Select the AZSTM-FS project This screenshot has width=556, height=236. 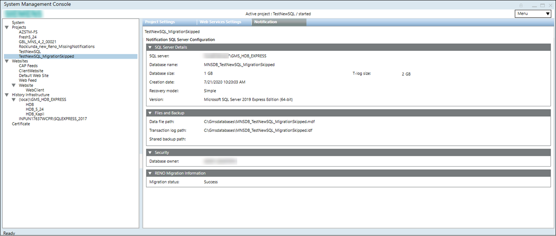pyautogui.click(x=28, y=32)
